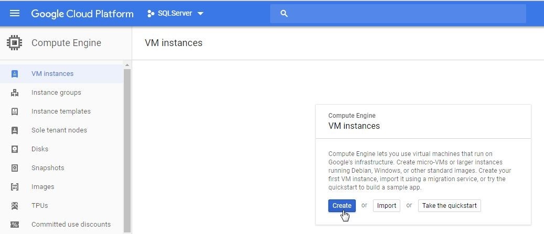Click the Compute Engine sidebar heading
The width and height of the screenshot is (544, 234).
tap(66, 43)
